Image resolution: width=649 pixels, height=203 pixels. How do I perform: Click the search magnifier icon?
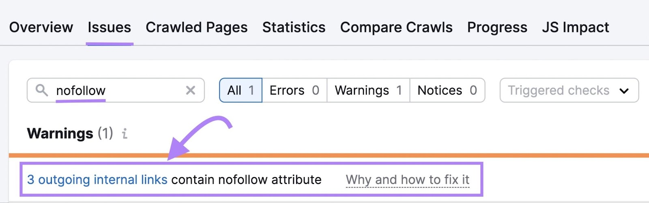41,90
